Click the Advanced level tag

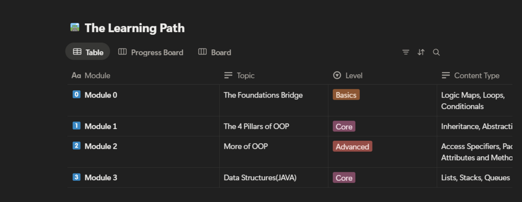353,146
